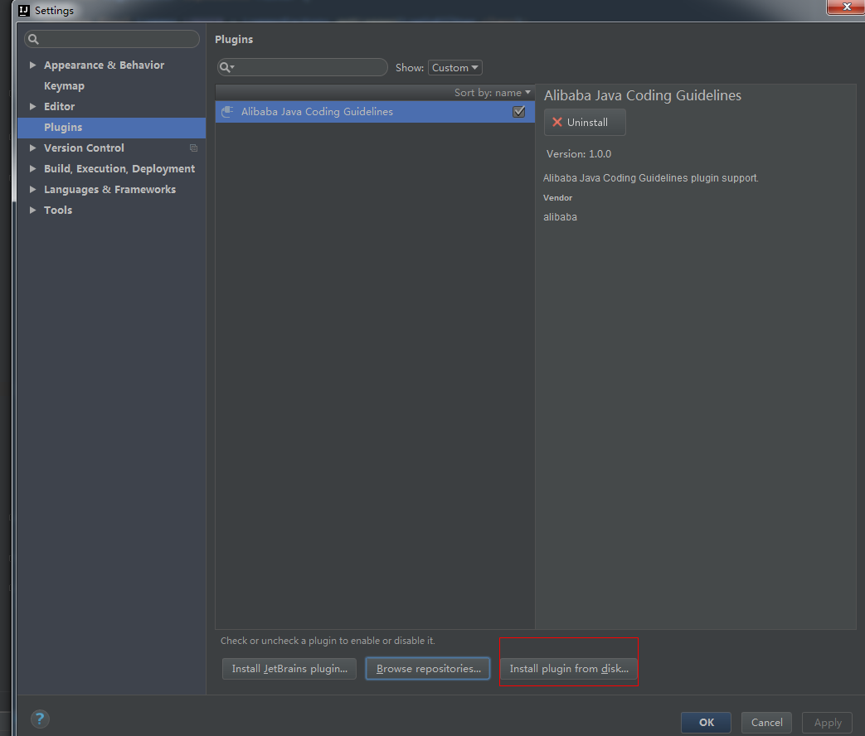Click Alibaba Java Coding Guidelines details heading
Viewport: 865px width, 736px height.
coord(643,95)
